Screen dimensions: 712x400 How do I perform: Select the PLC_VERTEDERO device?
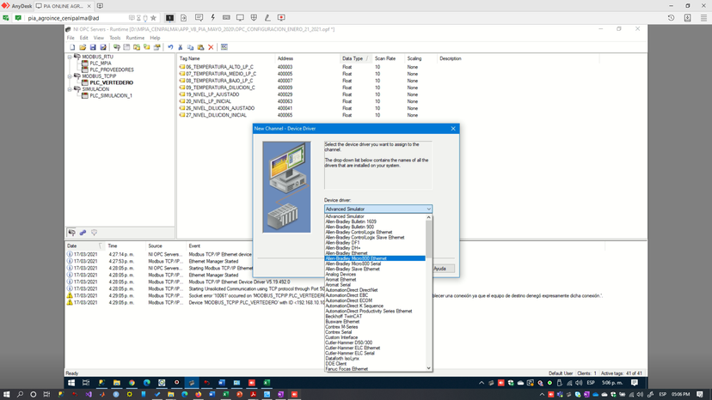point(111,83)
